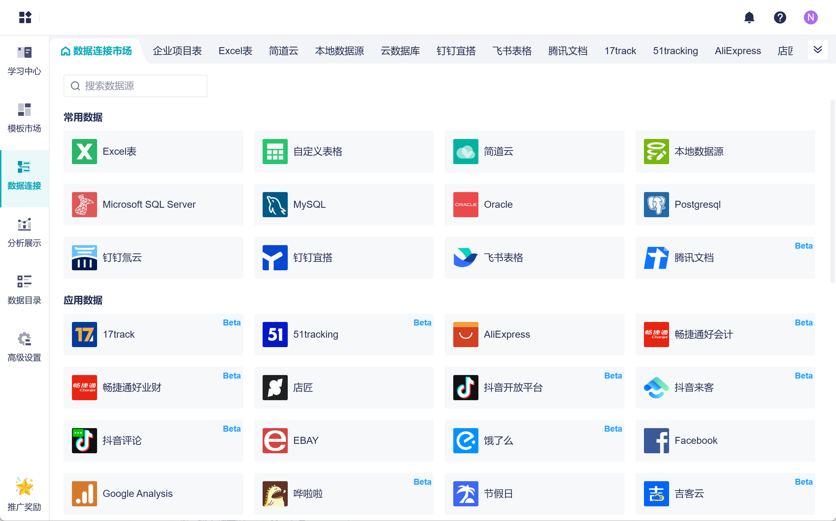Click the AliExpress bag icon
The image size is (836, 521).
pyautogui.click(x=466, y=335)
